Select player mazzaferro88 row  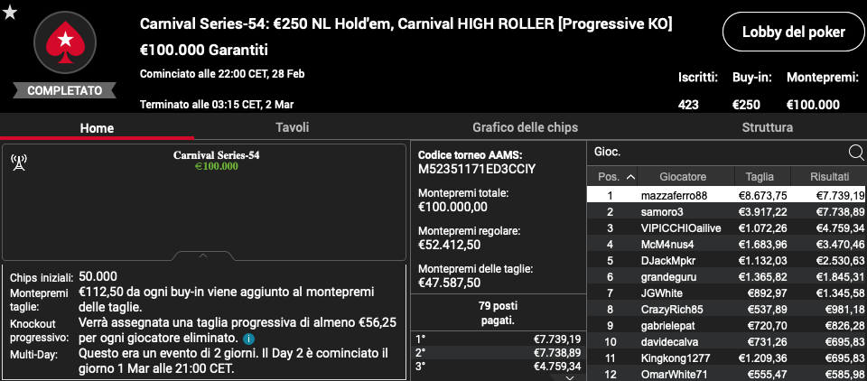(726, 195)
